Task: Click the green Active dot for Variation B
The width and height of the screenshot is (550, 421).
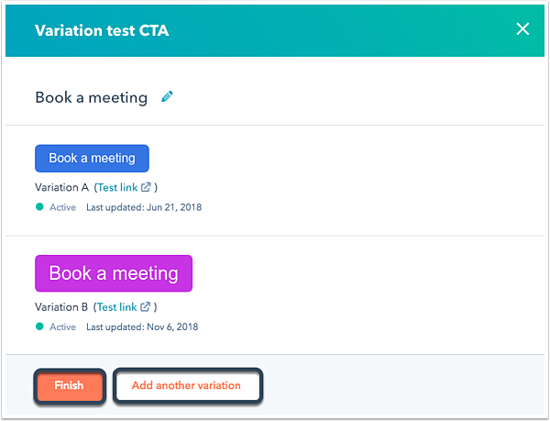Action: (x=39, y=327)
